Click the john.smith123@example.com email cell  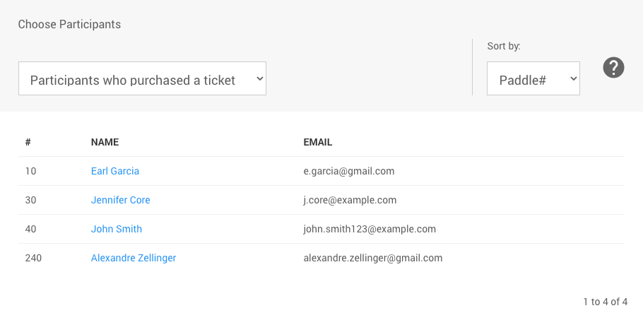[x=370, y=229]
